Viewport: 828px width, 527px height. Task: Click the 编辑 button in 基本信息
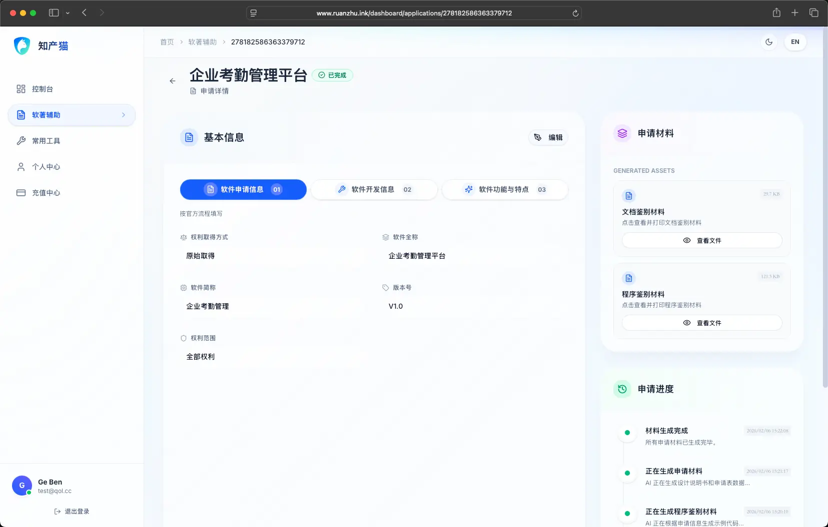tap(548, 137)
